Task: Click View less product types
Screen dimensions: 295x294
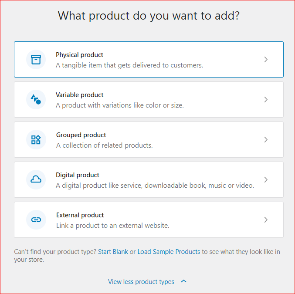Action: (x=141, y=282)
